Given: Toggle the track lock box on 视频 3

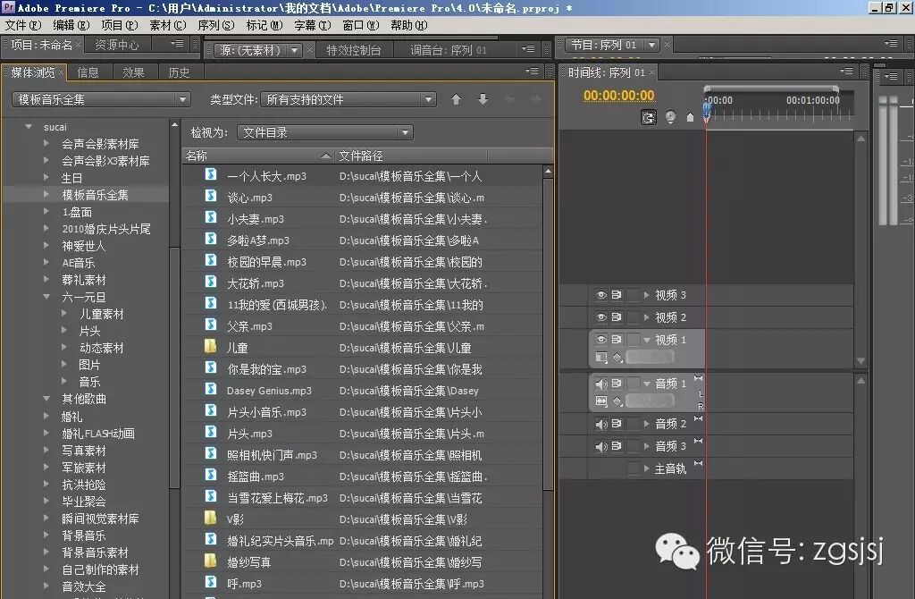Looking at the screenshot, I should pyautogui.click(x=633, y=295).
